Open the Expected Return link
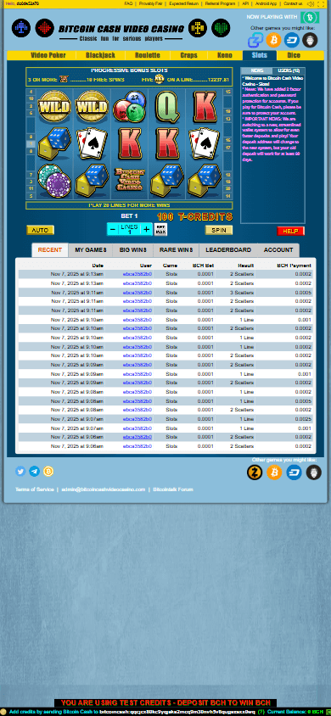 (183, 3)
